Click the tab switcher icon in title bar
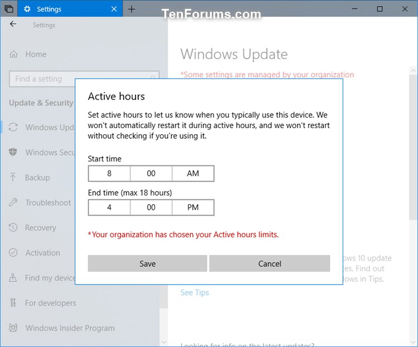 point(9,9)
